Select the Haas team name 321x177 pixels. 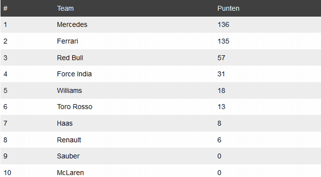(65, 123)
